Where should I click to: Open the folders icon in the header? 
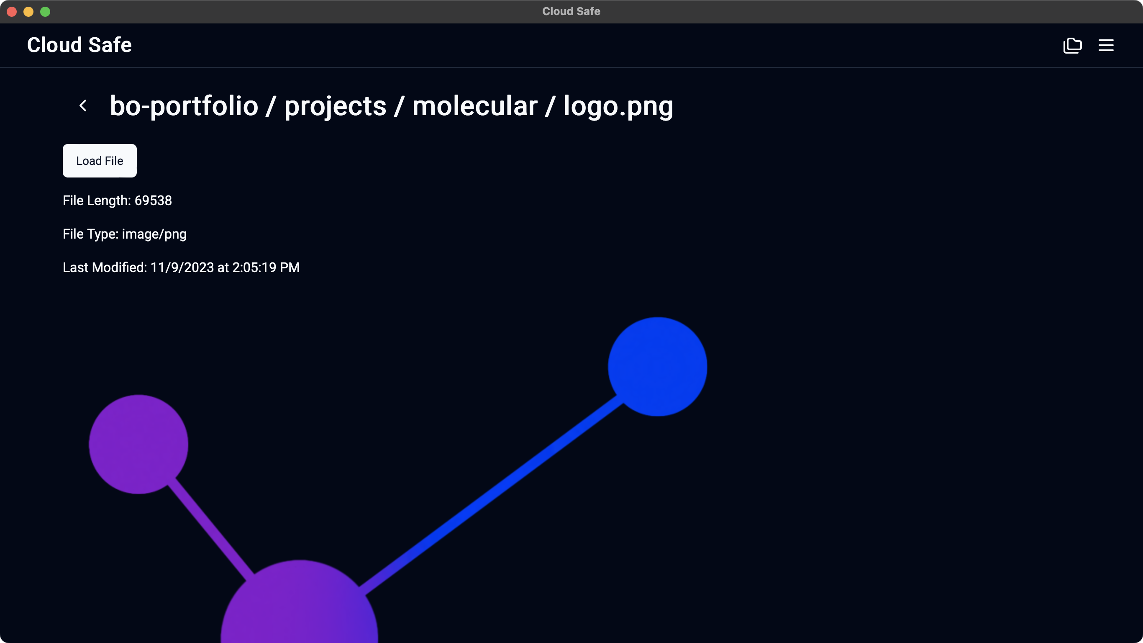(x=1072, y=45)
